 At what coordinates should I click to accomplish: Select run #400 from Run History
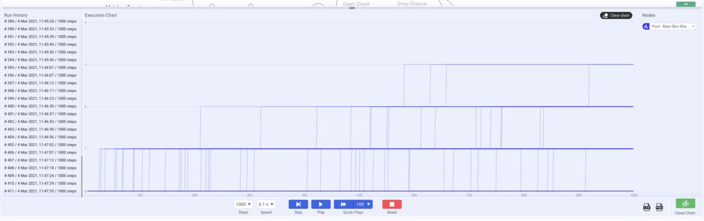pos(41,106)
